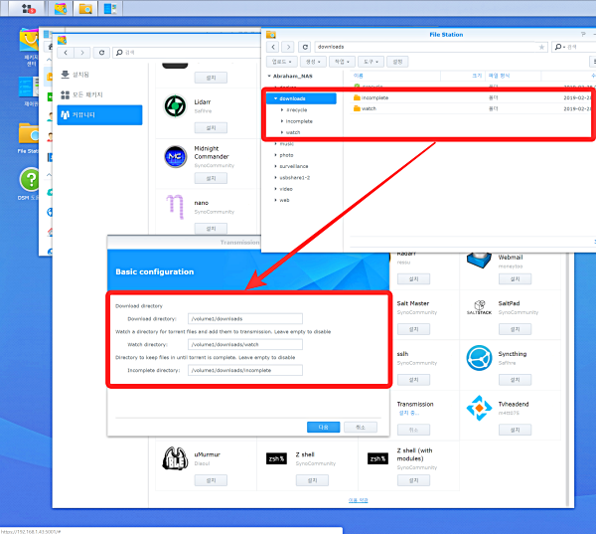Click the Download directory input field

click(245, 318)
